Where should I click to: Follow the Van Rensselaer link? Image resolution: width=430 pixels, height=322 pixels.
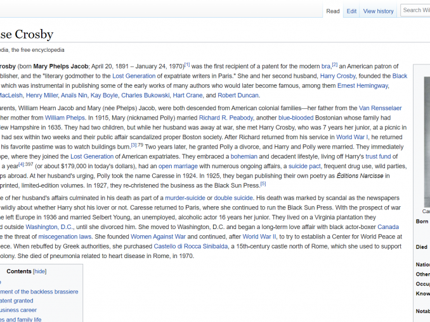(x=380, y=108)
